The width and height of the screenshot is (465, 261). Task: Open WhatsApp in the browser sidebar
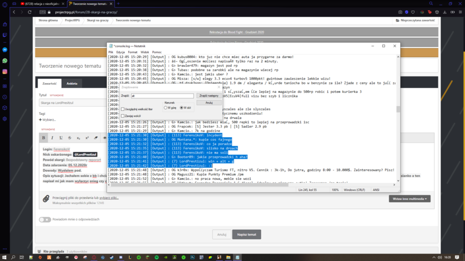click(5, 61)
